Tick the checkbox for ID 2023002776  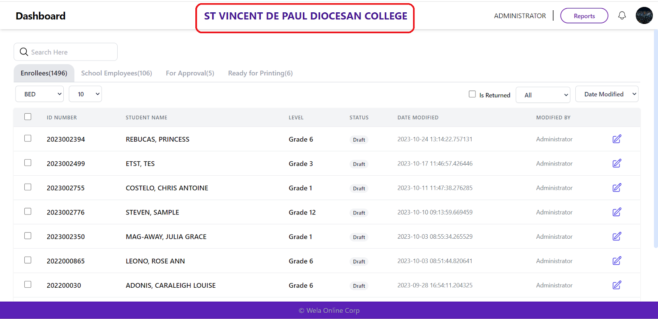coord(28,211)
